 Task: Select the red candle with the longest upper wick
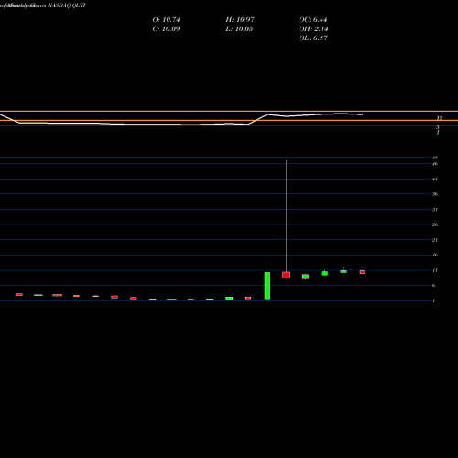[286, 275]
